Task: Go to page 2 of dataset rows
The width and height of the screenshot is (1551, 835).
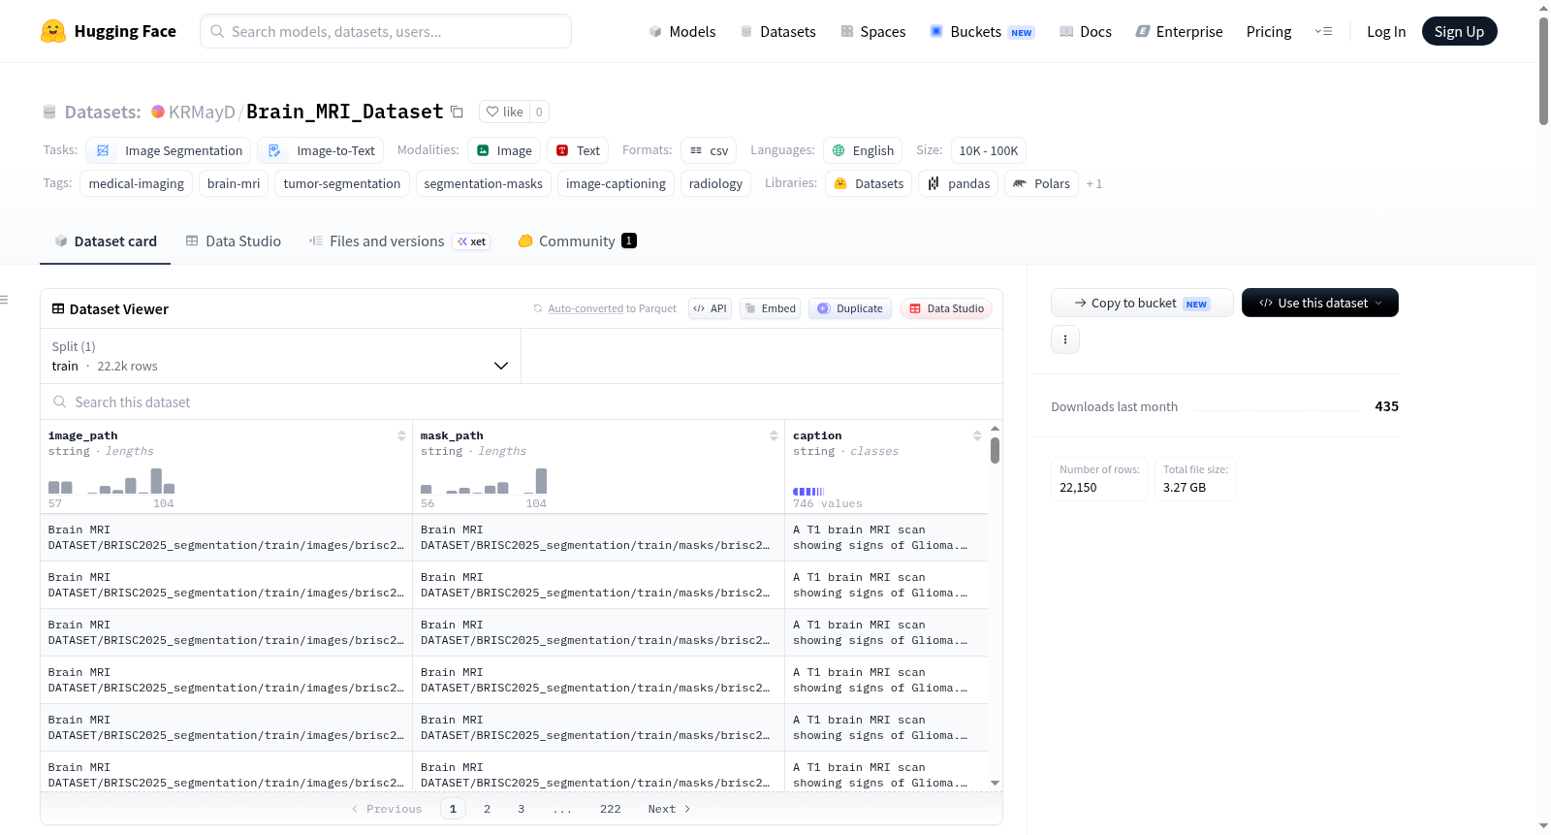Action: [x=487, y=809]
